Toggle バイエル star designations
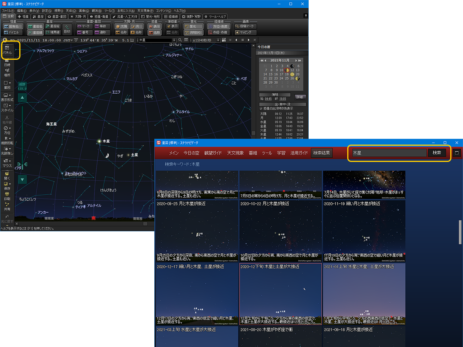 [13, 32]
